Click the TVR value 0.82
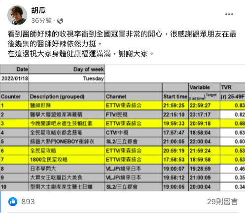Image resolution: width=245 pixels, height=213 pixels. coord(233,114)
